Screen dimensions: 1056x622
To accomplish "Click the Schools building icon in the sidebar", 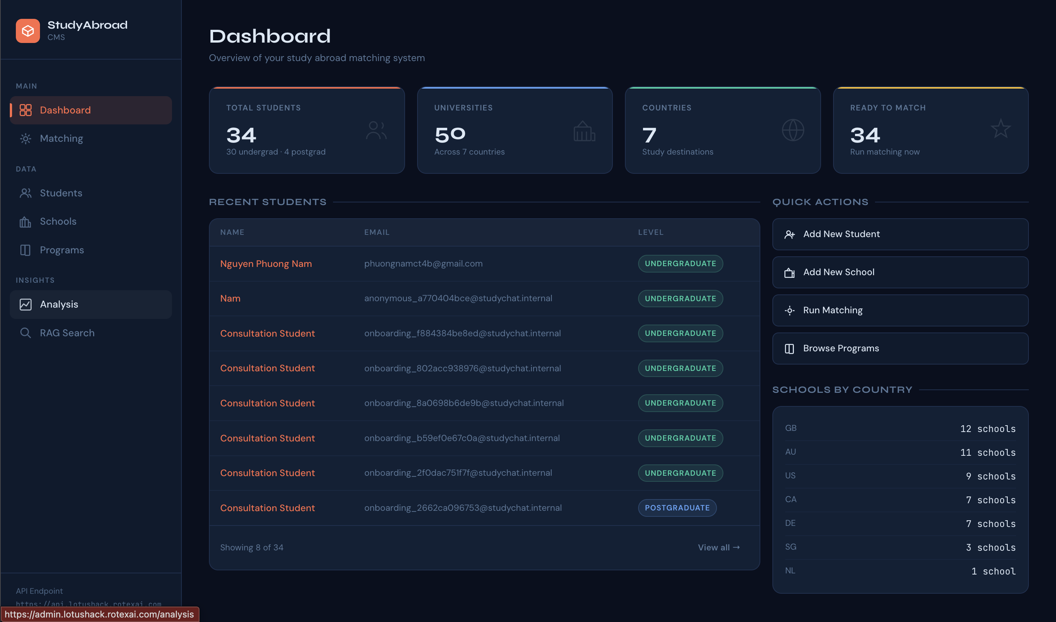I will pyautogui.click(x=26, y=222).
